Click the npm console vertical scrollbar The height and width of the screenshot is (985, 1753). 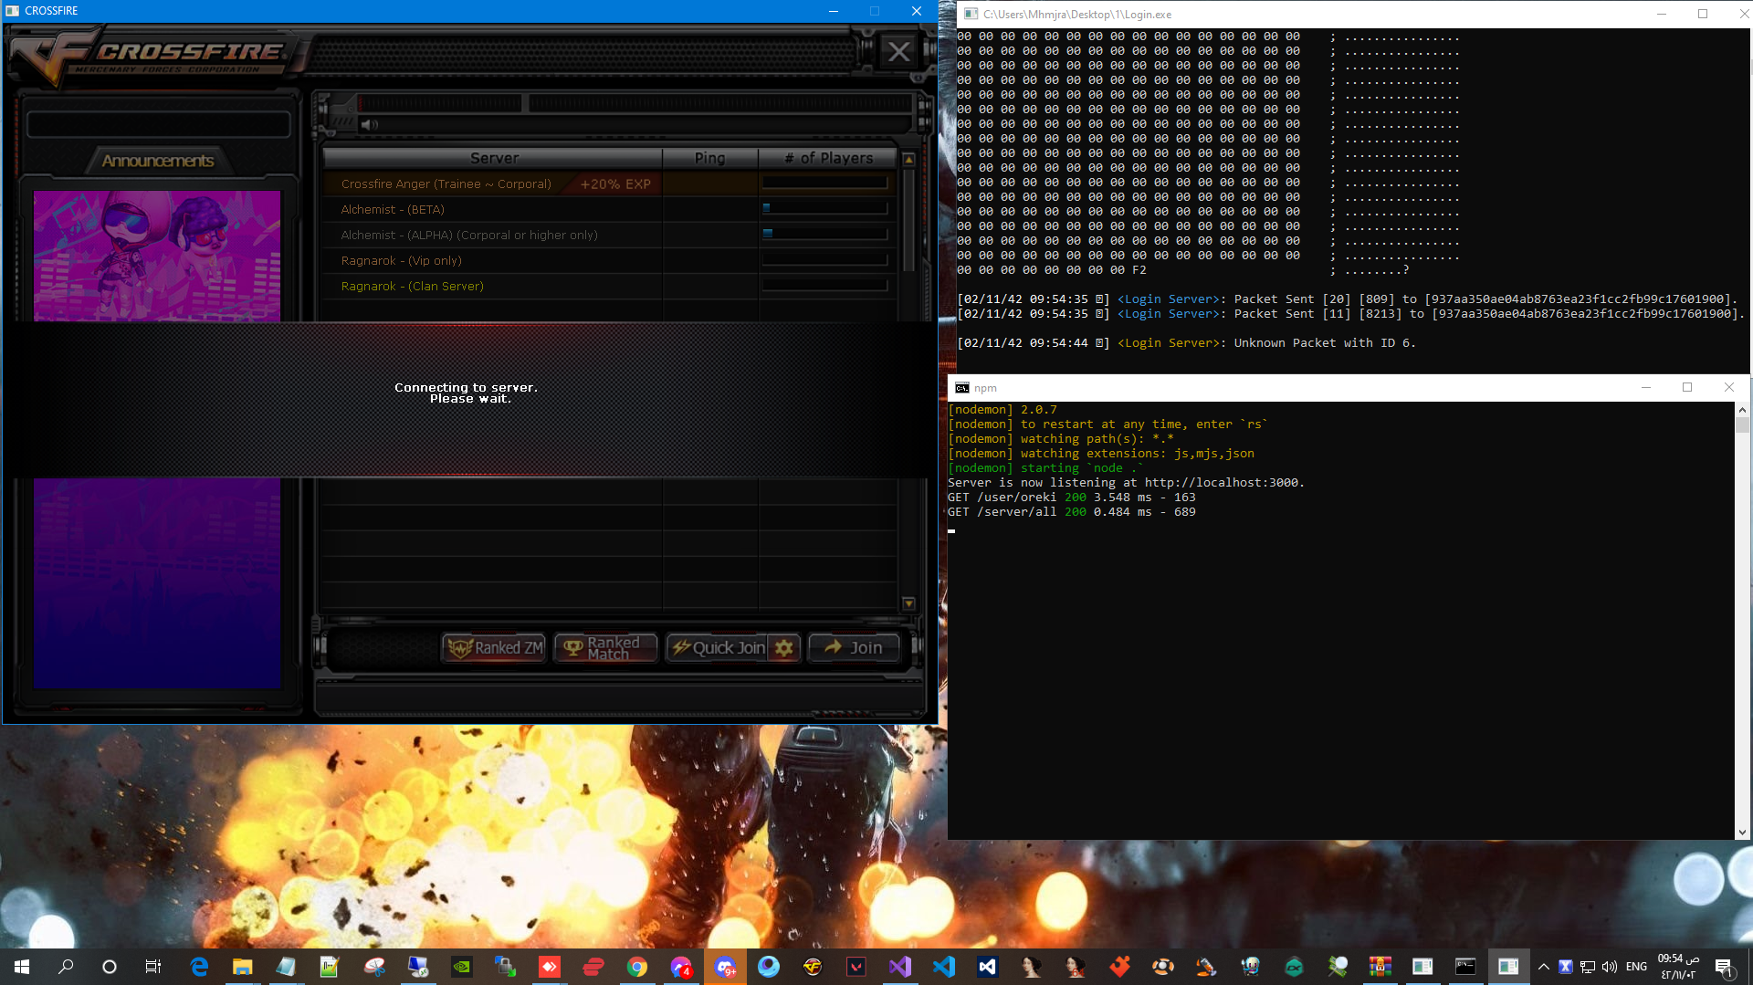click(x=1742, y=621)
